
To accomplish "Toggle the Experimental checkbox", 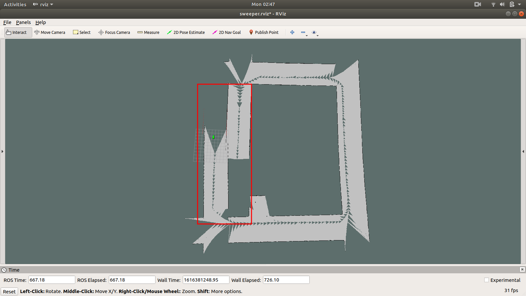I will pyautogui.click(x=487, y=280).
